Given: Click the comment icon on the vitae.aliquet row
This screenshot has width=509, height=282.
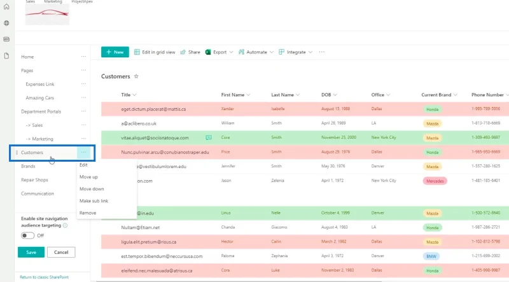Looking at the screenshot, I should 209,137.
